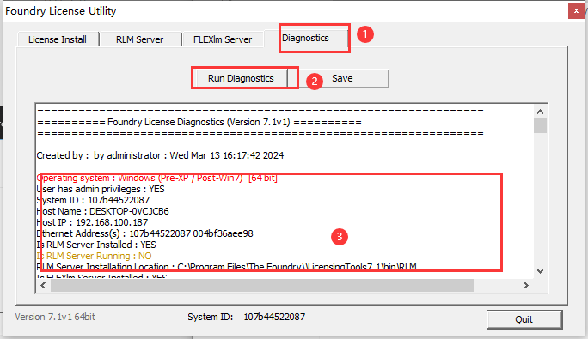Click 'Is RLM Server Running : NO' line
588x339 pixels.
click(94, 256)
